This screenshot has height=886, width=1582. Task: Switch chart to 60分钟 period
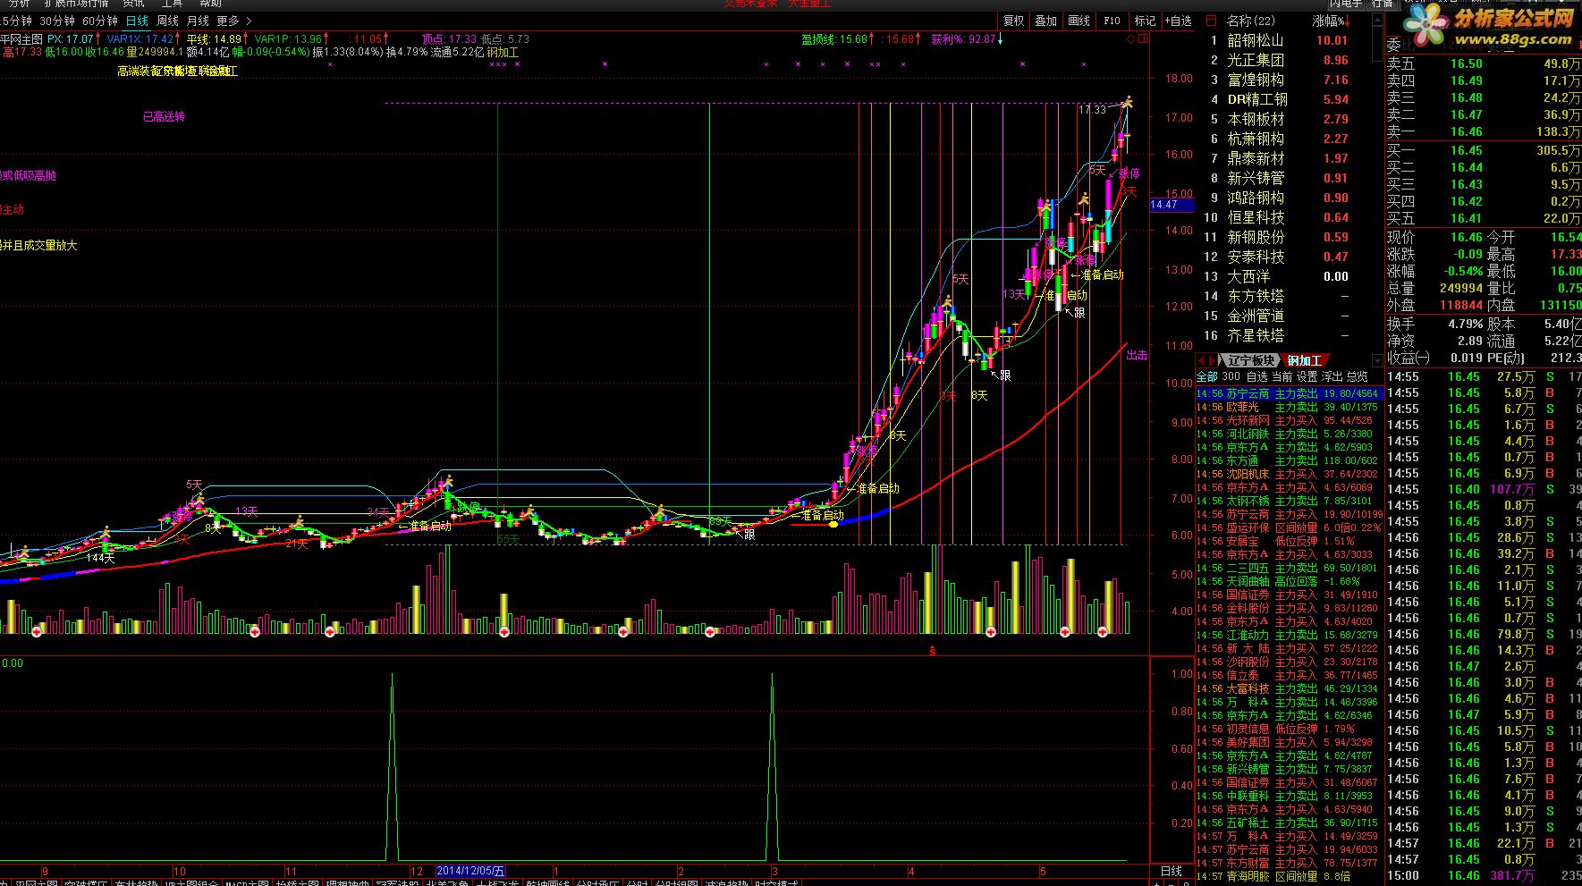click(100, 21)
